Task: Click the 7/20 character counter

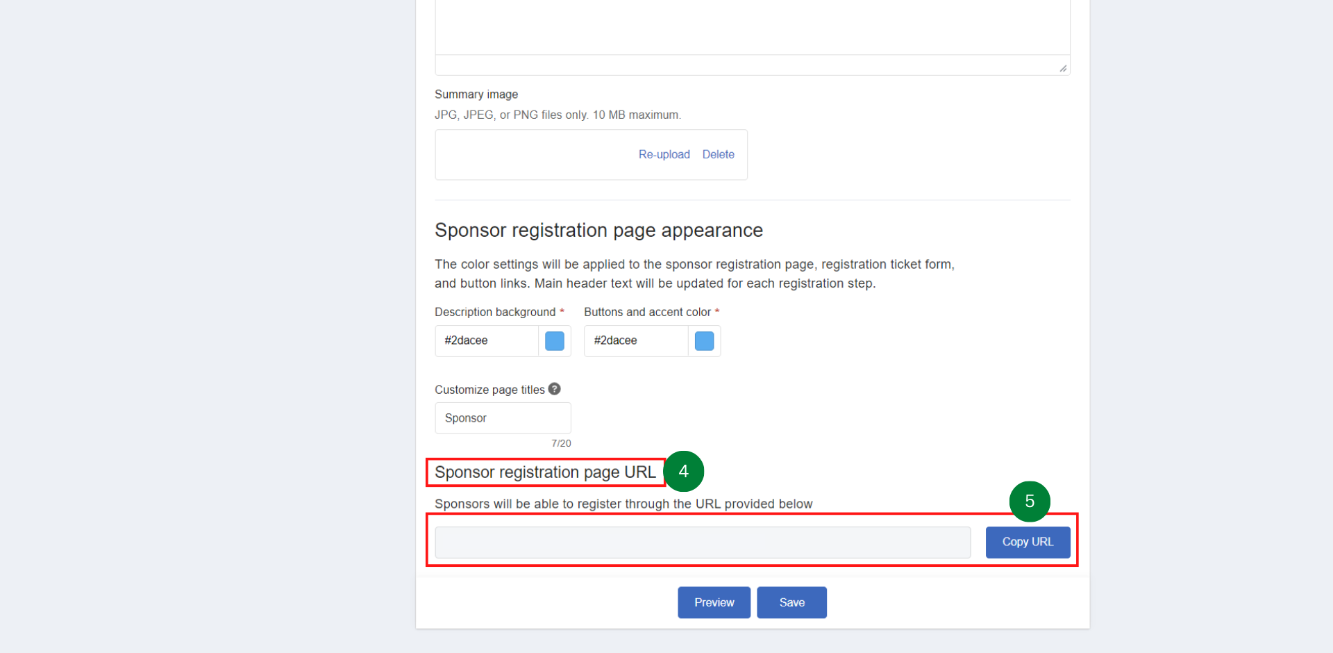Action: (562, 443)
